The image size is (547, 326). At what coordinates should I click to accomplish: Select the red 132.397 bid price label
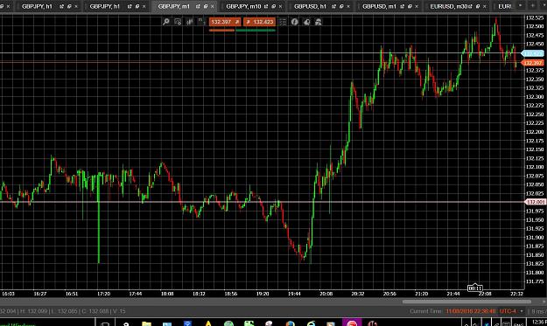(533, 63)
